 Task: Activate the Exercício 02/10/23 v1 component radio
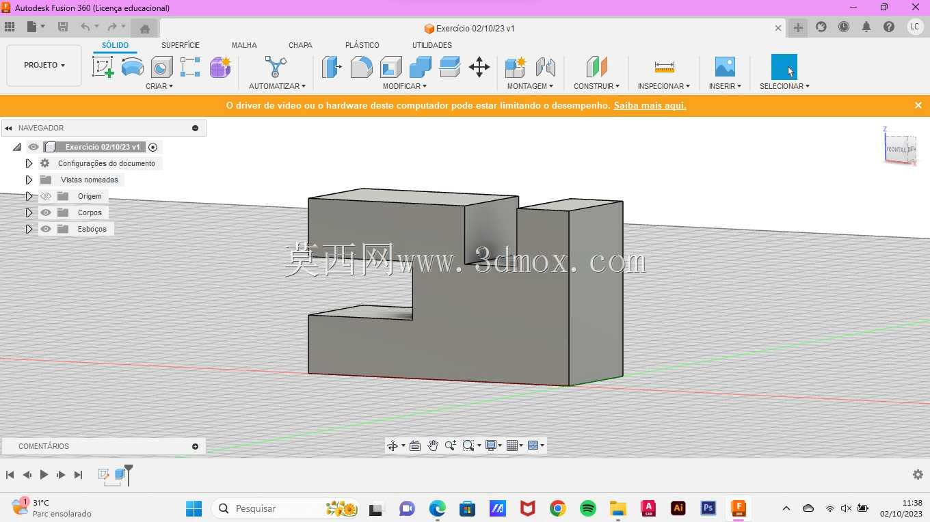click(x=153, y=147)
